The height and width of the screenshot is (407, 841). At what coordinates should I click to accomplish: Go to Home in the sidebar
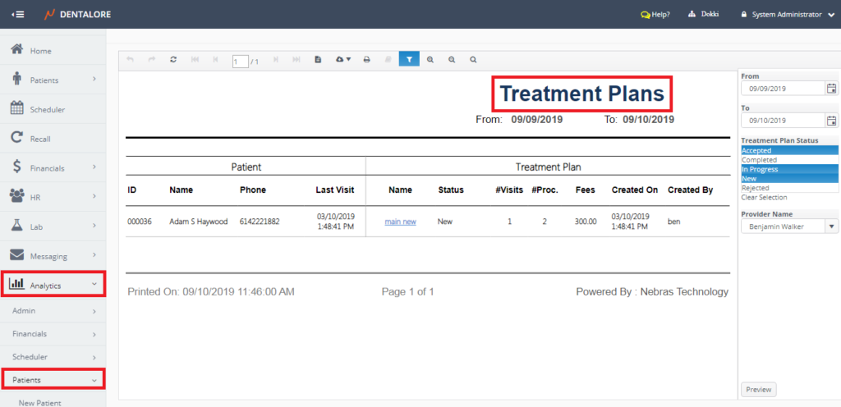40,51
